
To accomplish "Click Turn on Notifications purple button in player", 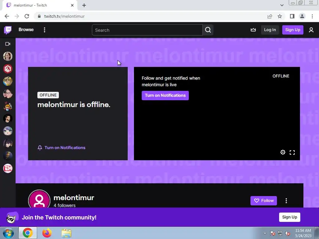I will pos(165,96).
